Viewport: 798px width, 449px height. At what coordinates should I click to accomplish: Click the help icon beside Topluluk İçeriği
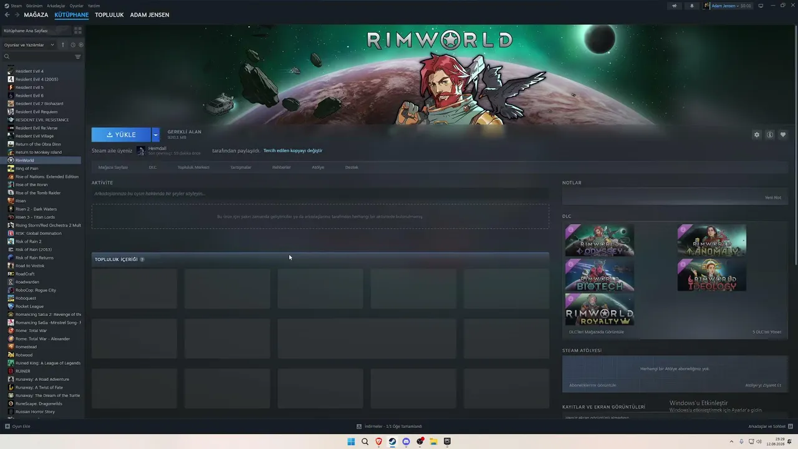point(142,259)
